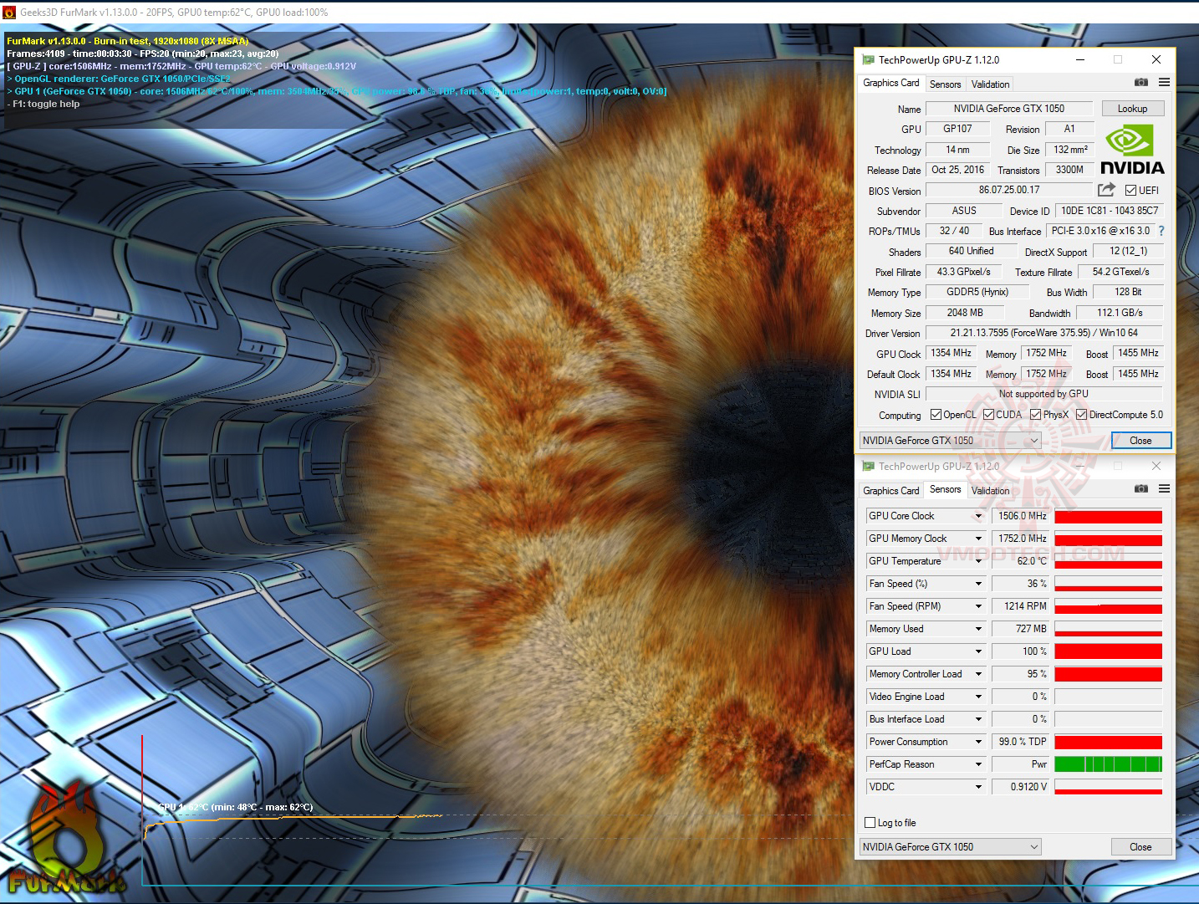
Task: Click the camera screenshot icon in GPU-Z Graphics Card window
Action: click(1140, 83)
